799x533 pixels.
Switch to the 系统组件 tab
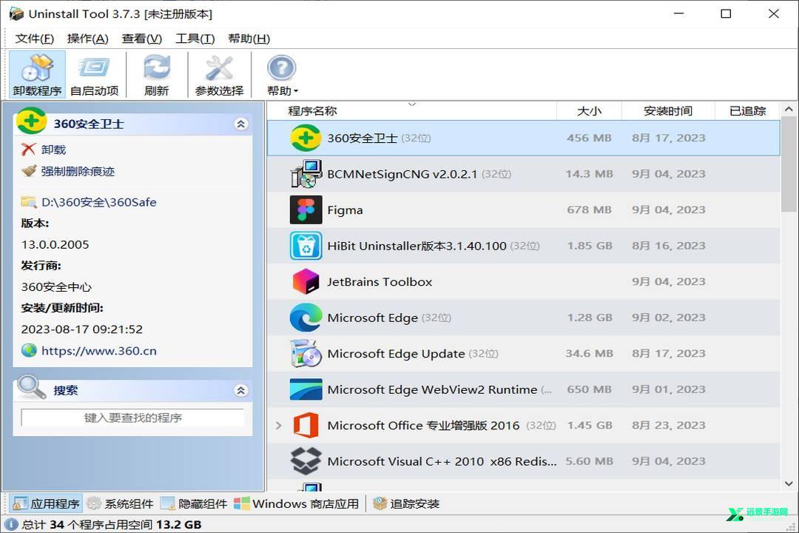tap(121, 504)
